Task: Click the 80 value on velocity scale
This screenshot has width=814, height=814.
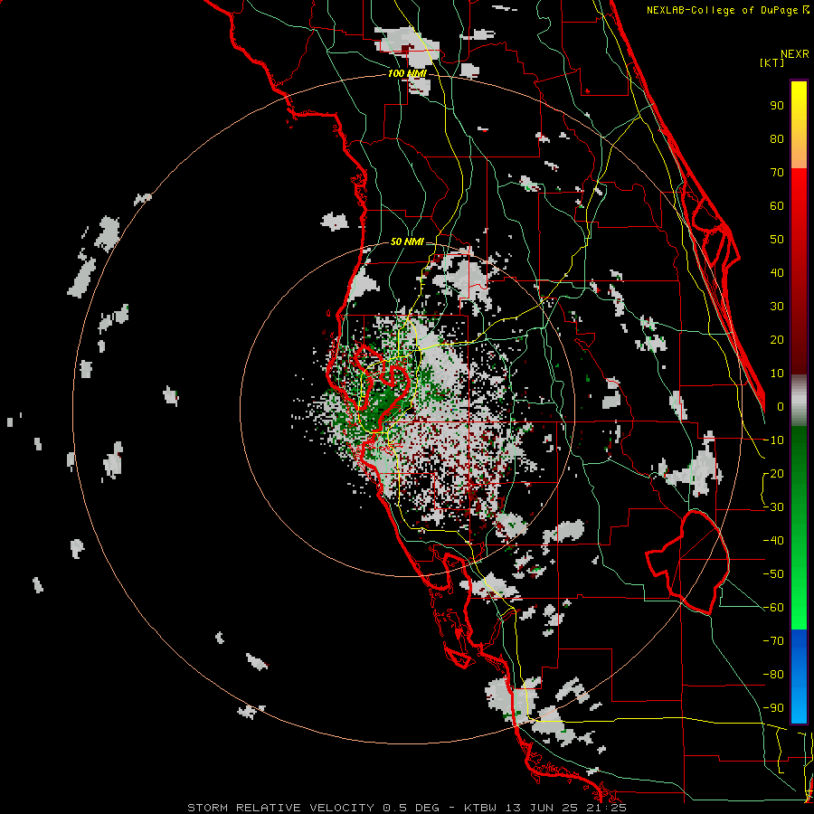Action: [x=777, y=139]
